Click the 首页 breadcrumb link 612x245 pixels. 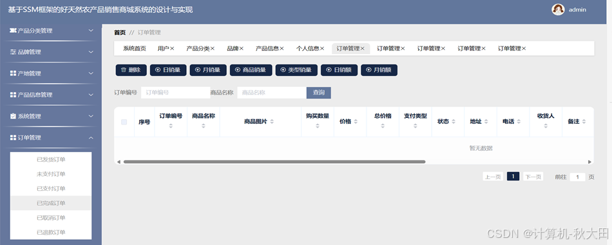tap(120, 32)
